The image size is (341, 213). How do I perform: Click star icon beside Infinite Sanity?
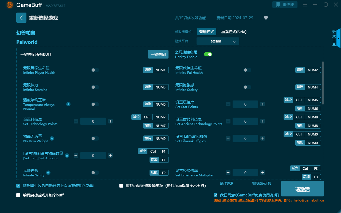[x=48, y=173]
